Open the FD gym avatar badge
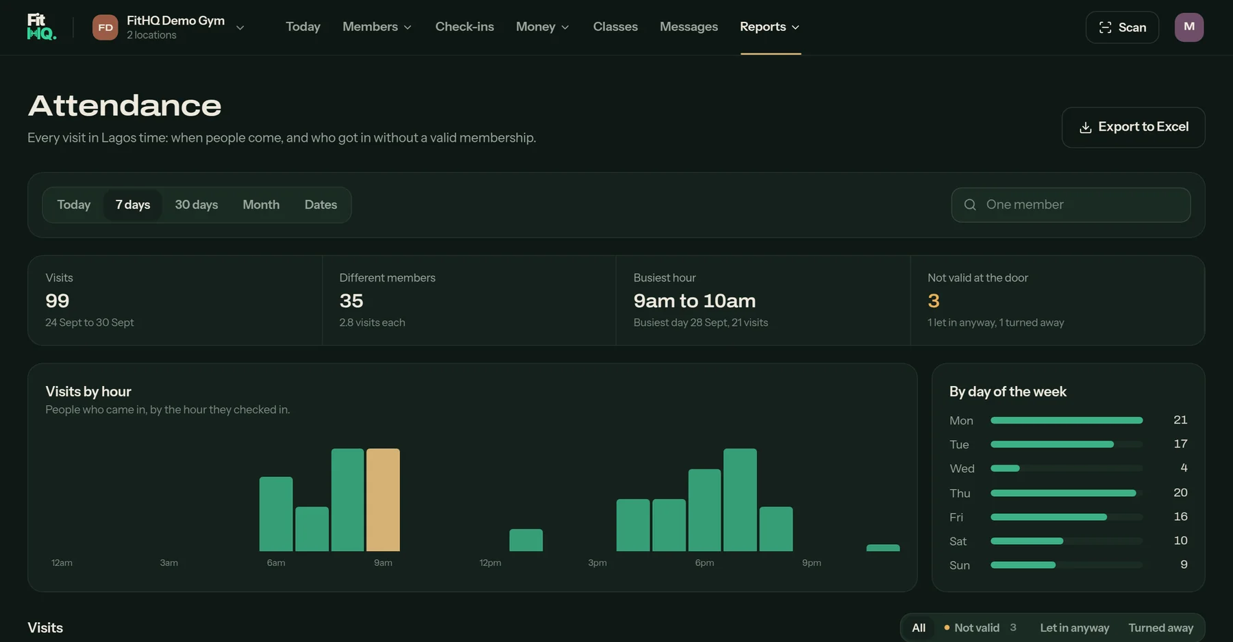Viewport: 1233px width, 642px height. (x=105, y=27)
